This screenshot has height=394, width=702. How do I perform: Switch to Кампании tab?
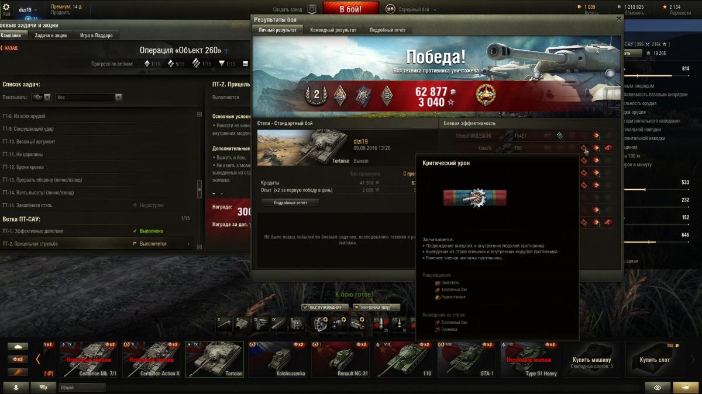[x=12, y=35]
